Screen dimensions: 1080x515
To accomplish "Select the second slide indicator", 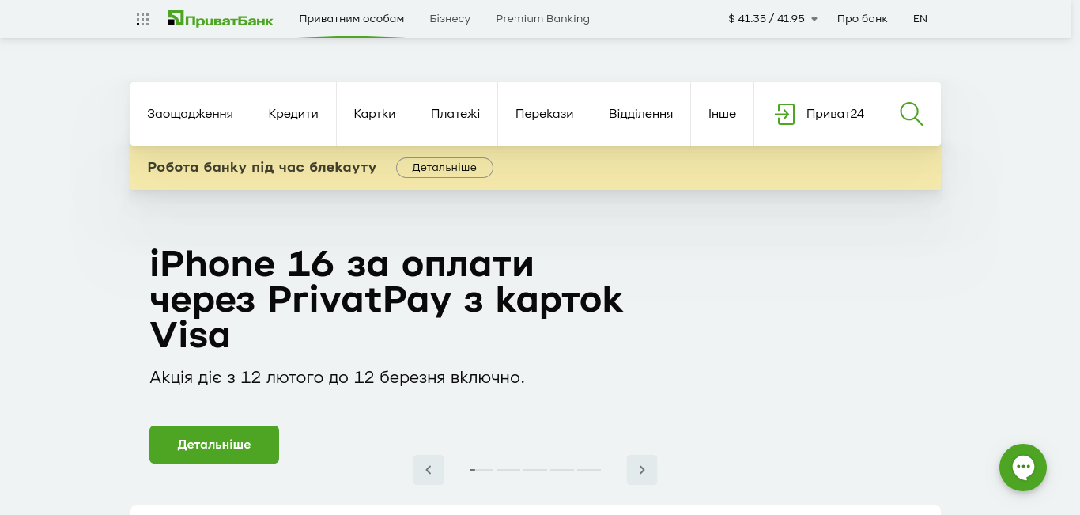I will coord(508,470).
